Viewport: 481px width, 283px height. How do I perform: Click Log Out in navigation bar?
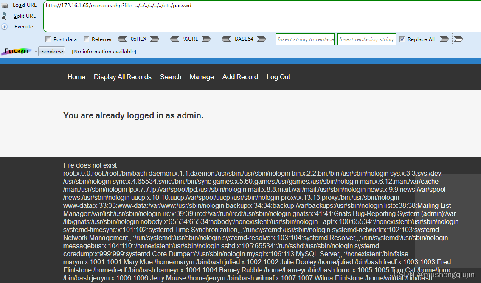[x=278, y=77]
